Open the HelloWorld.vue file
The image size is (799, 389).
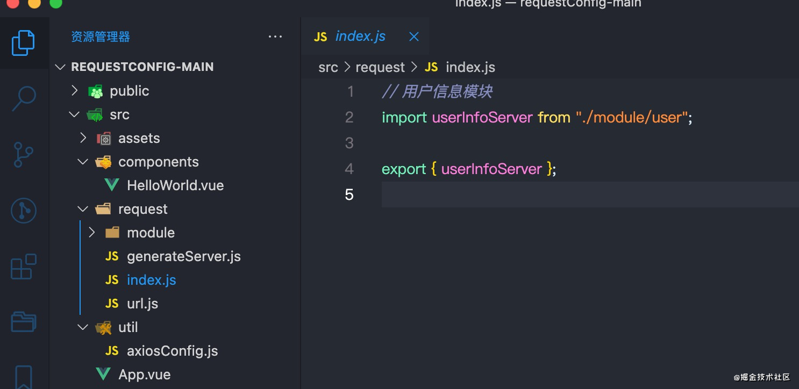click(x=175, y=185)
